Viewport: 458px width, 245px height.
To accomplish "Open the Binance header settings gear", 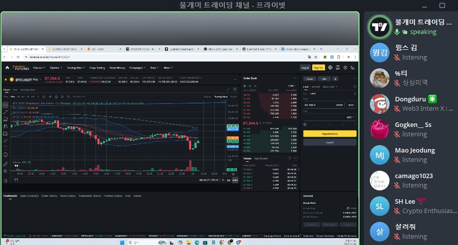I will coord(345,68).
